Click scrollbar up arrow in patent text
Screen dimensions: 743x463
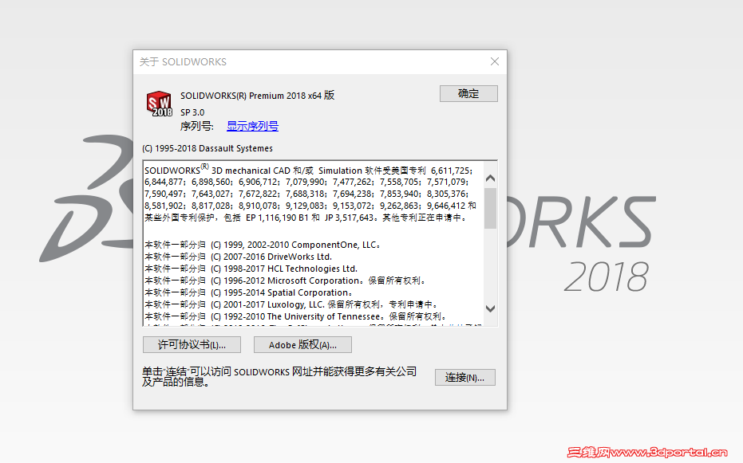coord(491,179)
